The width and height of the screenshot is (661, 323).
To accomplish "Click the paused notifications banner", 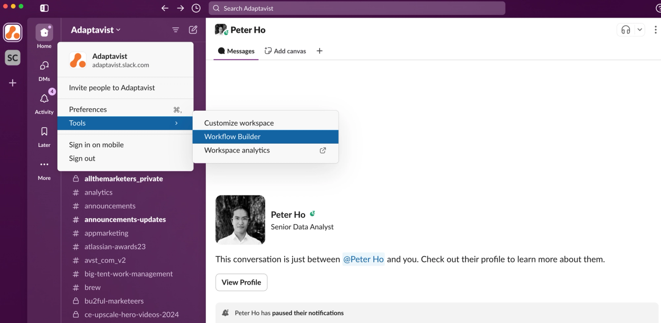I will click(436, 313).
